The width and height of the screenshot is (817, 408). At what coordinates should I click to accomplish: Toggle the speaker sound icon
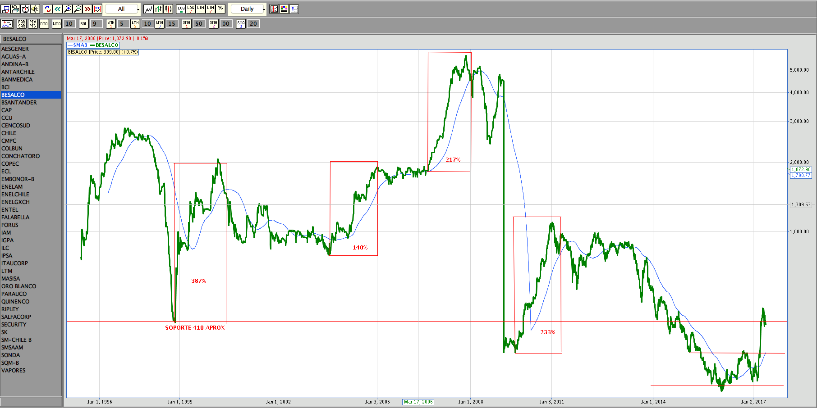35,9
